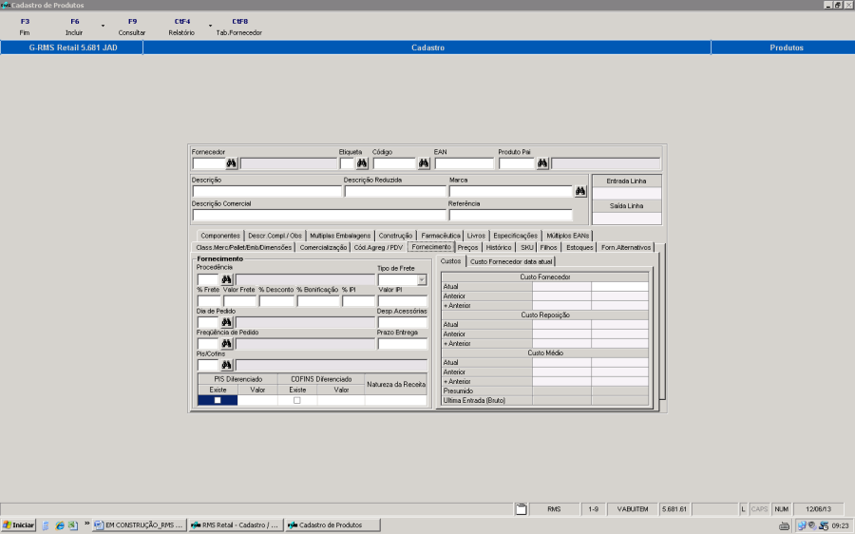Toggle PIS Diferenciado Existe checkbox
Screen dimensions: 855x534
tap(218, 400)
